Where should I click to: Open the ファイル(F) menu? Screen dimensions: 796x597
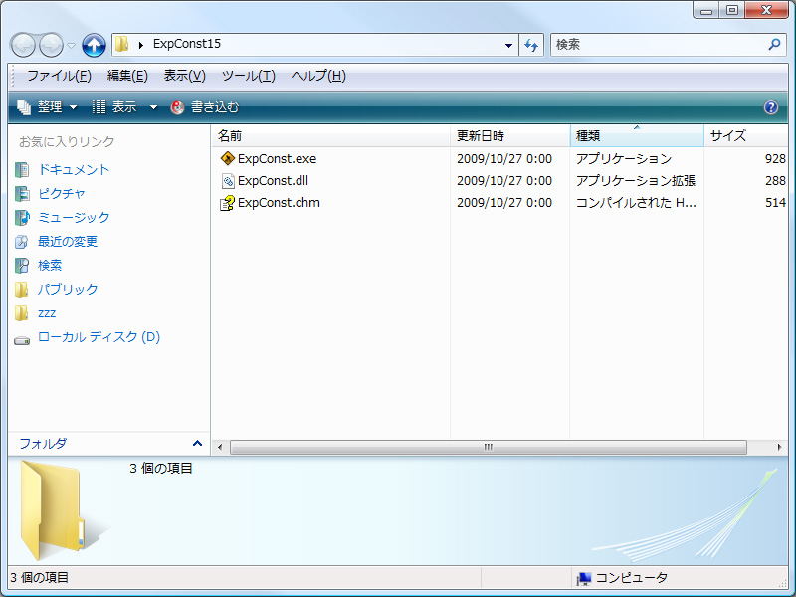[59, 76]
